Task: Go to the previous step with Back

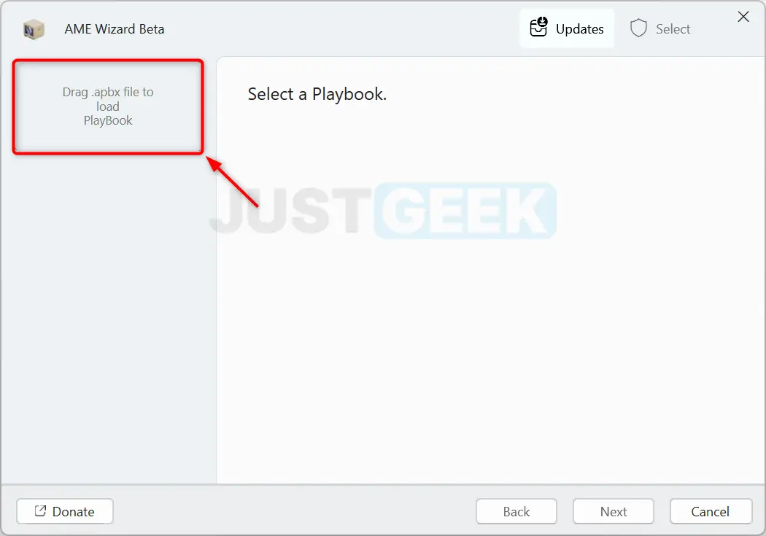Action: pyautogui.click(x=517, y=511)
